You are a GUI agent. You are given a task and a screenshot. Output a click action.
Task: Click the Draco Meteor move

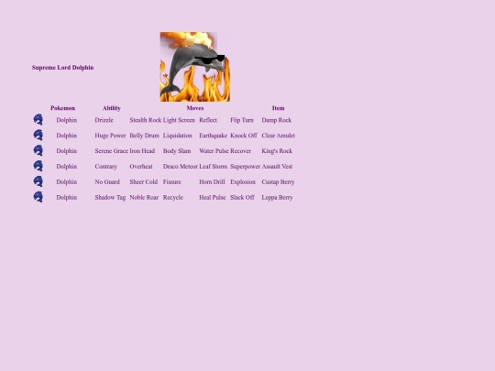pos(181,167)
